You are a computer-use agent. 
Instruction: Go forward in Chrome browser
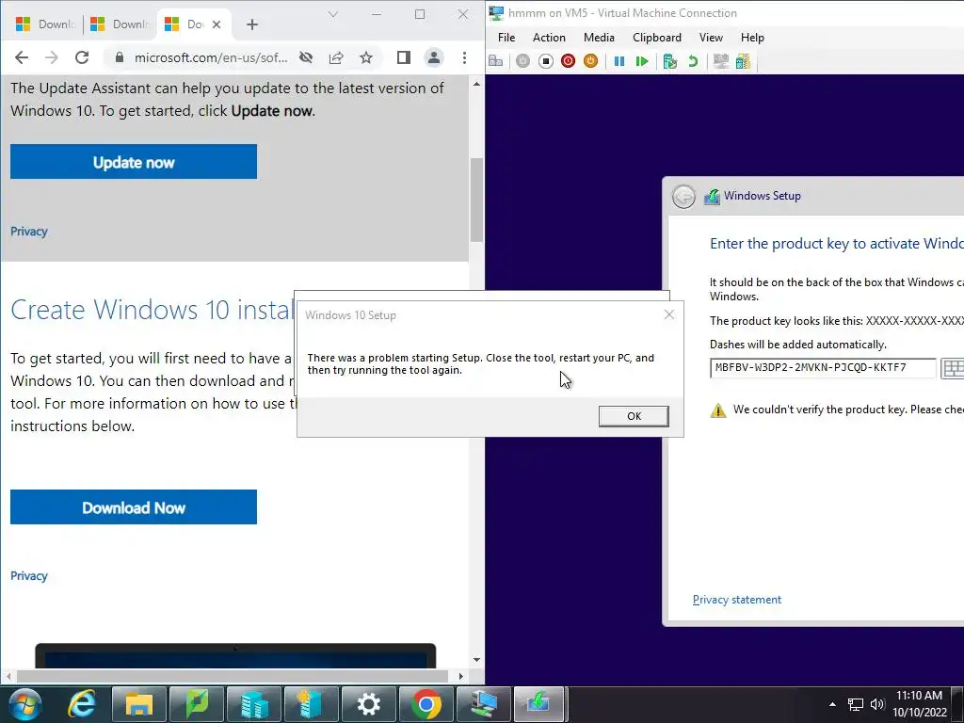tap(52, 57)
